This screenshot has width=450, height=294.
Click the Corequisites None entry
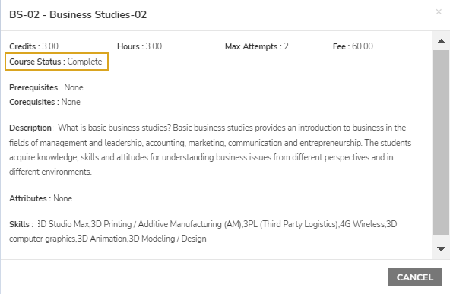tap(45, 102)
